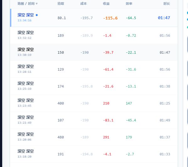Open the 深空 record at 13:34:16
188x167 pixels.
point(94,18)
